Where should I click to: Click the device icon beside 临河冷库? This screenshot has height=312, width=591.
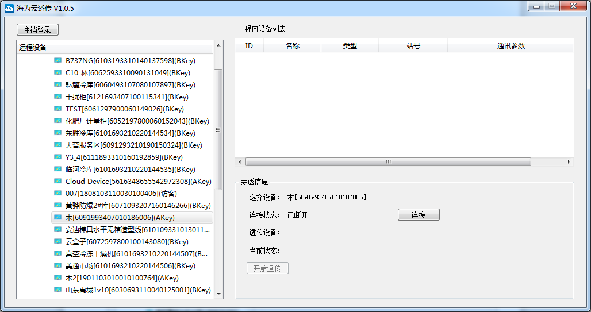pos(57,169)
